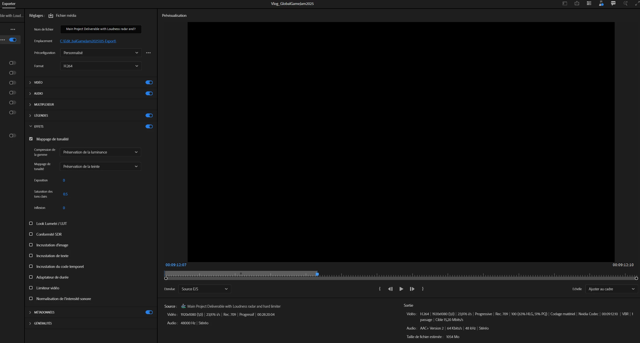Open the feedback speech bubble icon
The width and height of the screenshot is (640, 343).
tap(613, 4)
